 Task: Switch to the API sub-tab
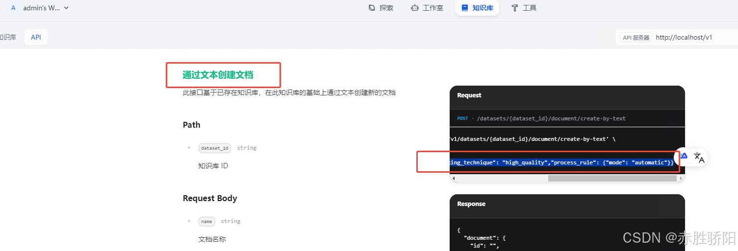point(36,37)
